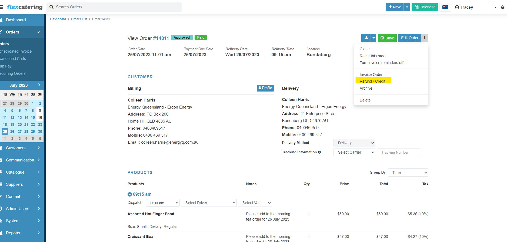This screenshot has width=507, height=250.
Task: Click the July 2023 calendar header
Action: click(x=18, y=85)
